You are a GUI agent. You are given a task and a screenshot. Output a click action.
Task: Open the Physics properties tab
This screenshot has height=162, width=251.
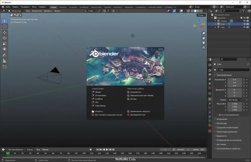(210, 112)
